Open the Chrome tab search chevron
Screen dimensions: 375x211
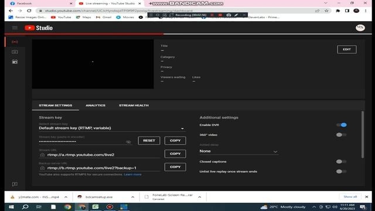[x=326, y=3]
